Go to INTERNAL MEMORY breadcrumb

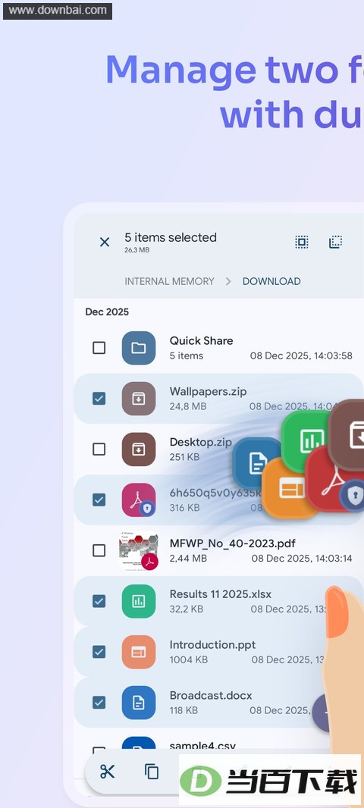pos(169,281)
